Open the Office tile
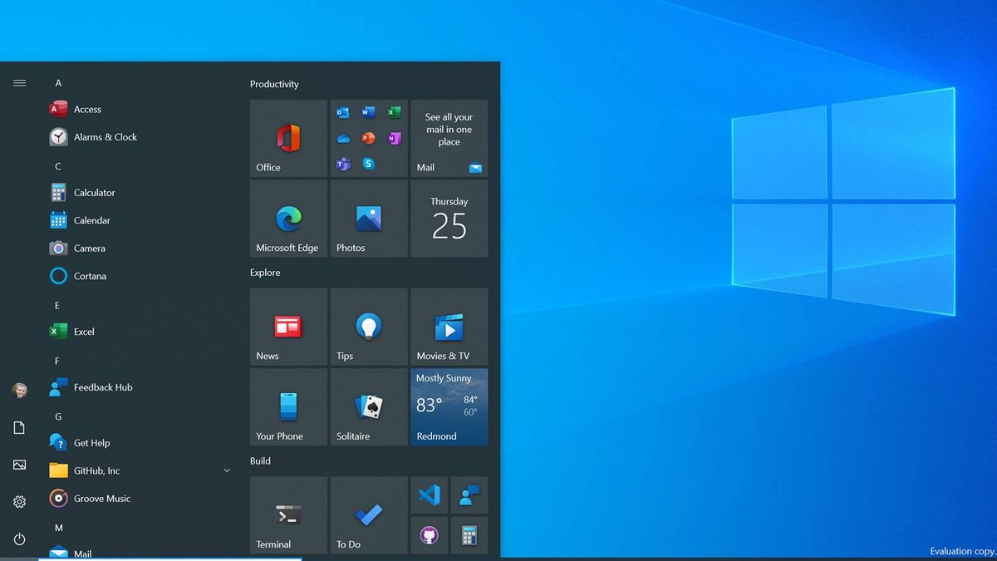 tap(288, 138)
